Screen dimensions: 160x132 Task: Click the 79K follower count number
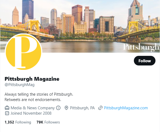tap(40, 122)
